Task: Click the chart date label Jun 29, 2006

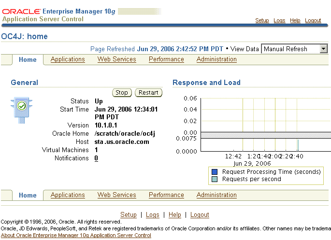Action: click(252, 163)
